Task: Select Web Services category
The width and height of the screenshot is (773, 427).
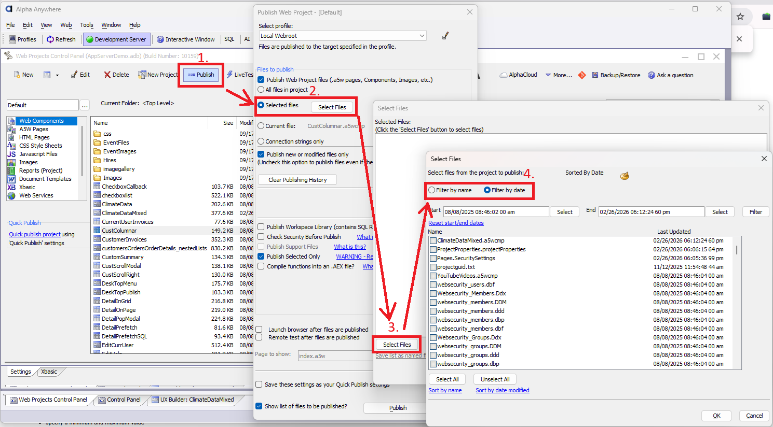Action: (36, 195)
